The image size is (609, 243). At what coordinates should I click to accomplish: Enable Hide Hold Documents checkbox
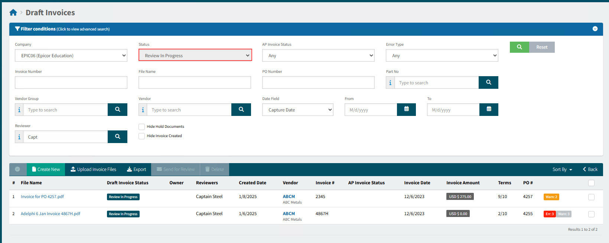click(141, 127)
